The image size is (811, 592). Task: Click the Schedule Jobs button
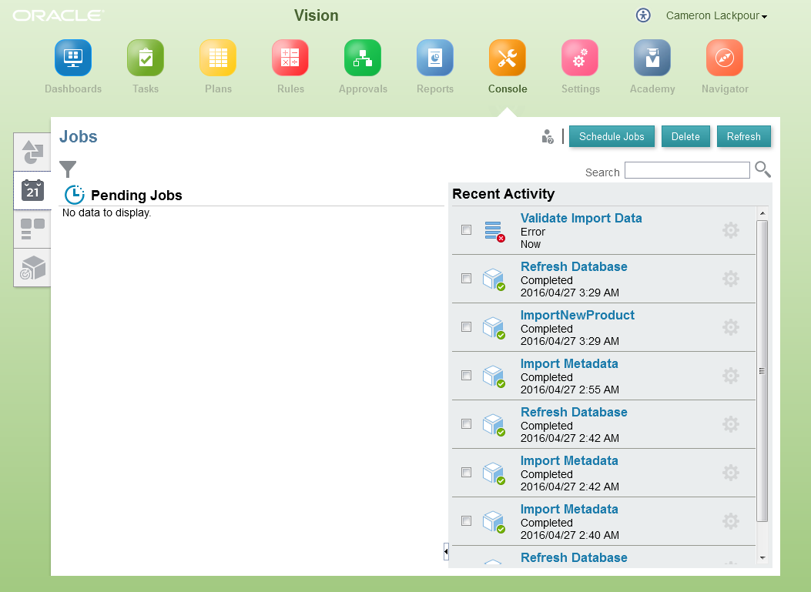pyautogui.click(x=612, y=136)
